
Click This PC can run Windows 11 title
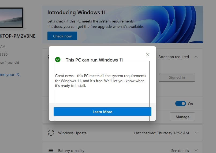click(94, 60)
